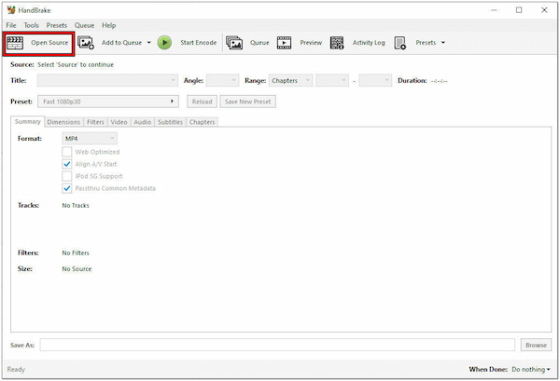
Task: Click the Preview filmstrip icon
Action: coord(285,42)
